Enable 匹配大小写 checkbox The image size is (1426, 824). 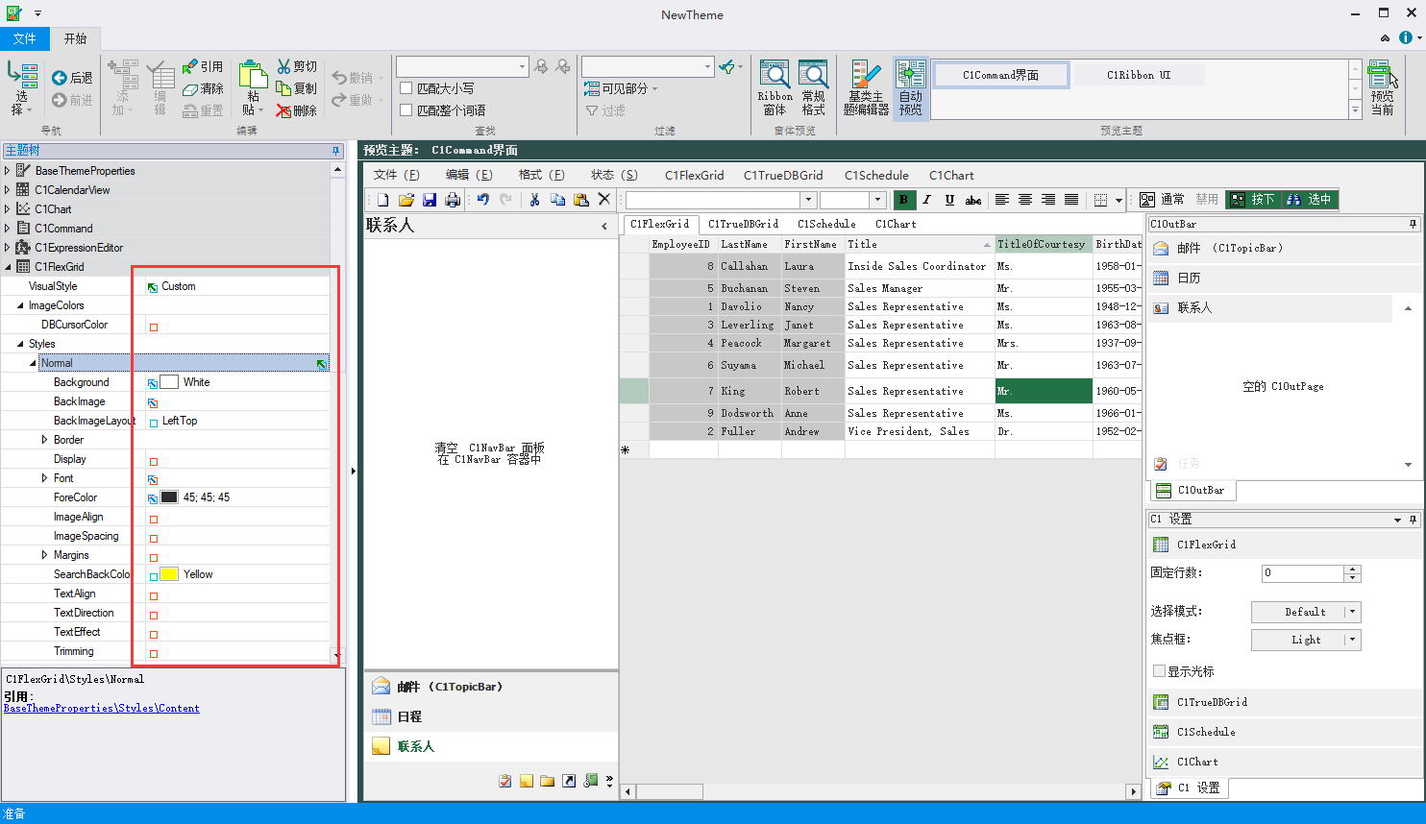point(406,88)
